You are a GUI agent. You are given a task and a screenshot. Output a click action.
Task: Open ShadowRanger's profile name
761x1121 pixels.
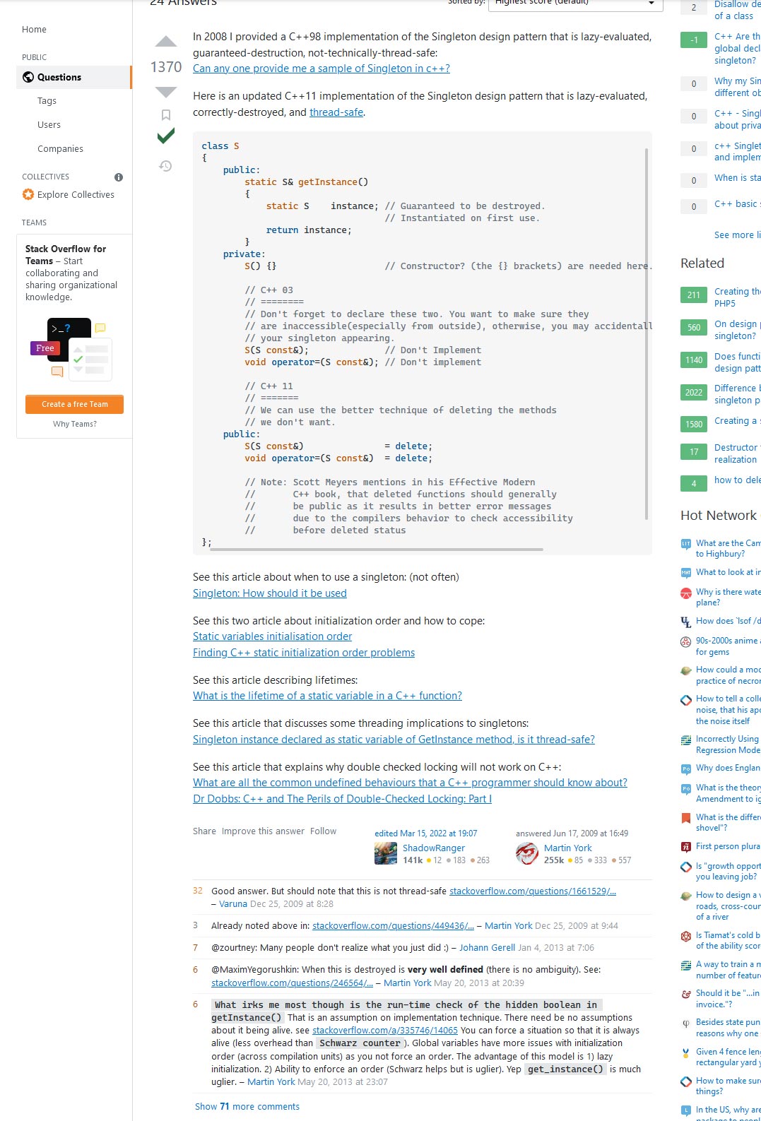click(434, 848)
